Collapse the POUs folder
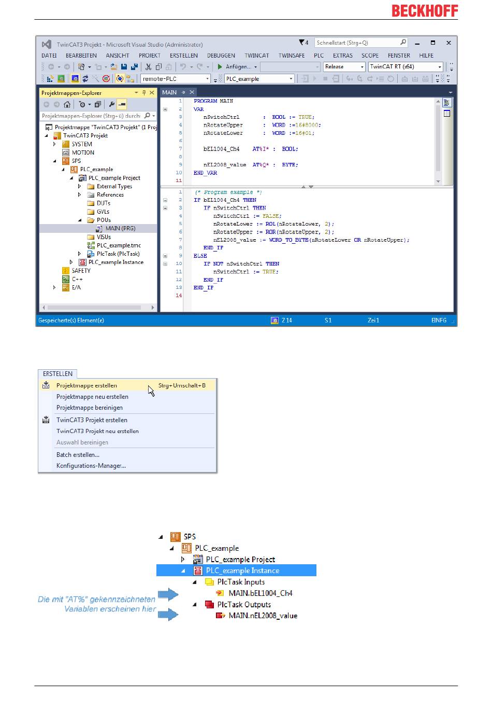Image resolution: width=492 pixels, height=710 pixels. [79, 220]
